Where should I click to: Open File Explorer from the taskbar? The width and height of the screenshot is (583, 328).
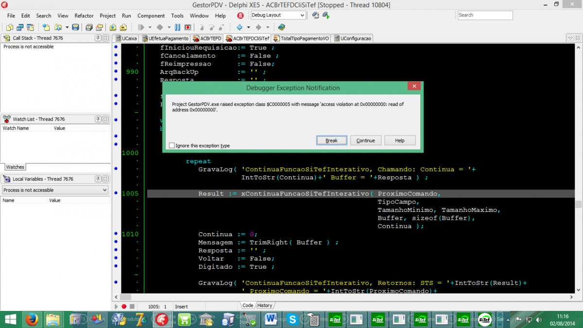coord(53,319)
